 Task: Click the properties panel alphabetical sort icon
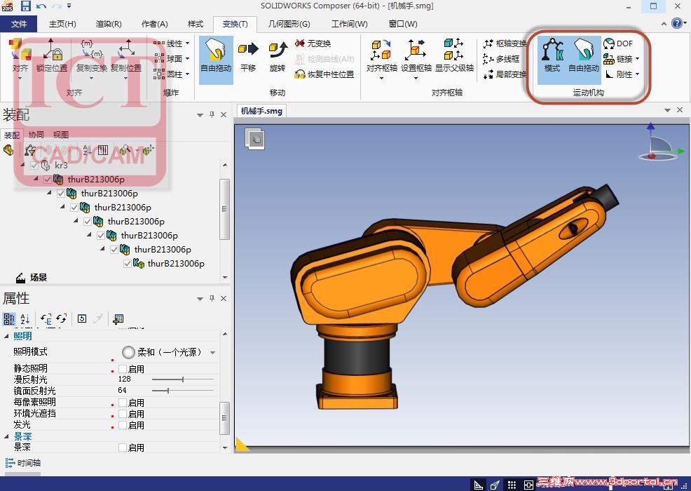(25, 318)
